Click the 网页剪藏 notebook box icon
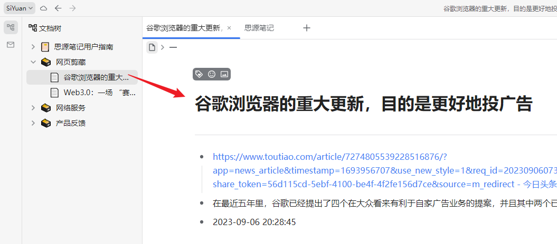 46,62
